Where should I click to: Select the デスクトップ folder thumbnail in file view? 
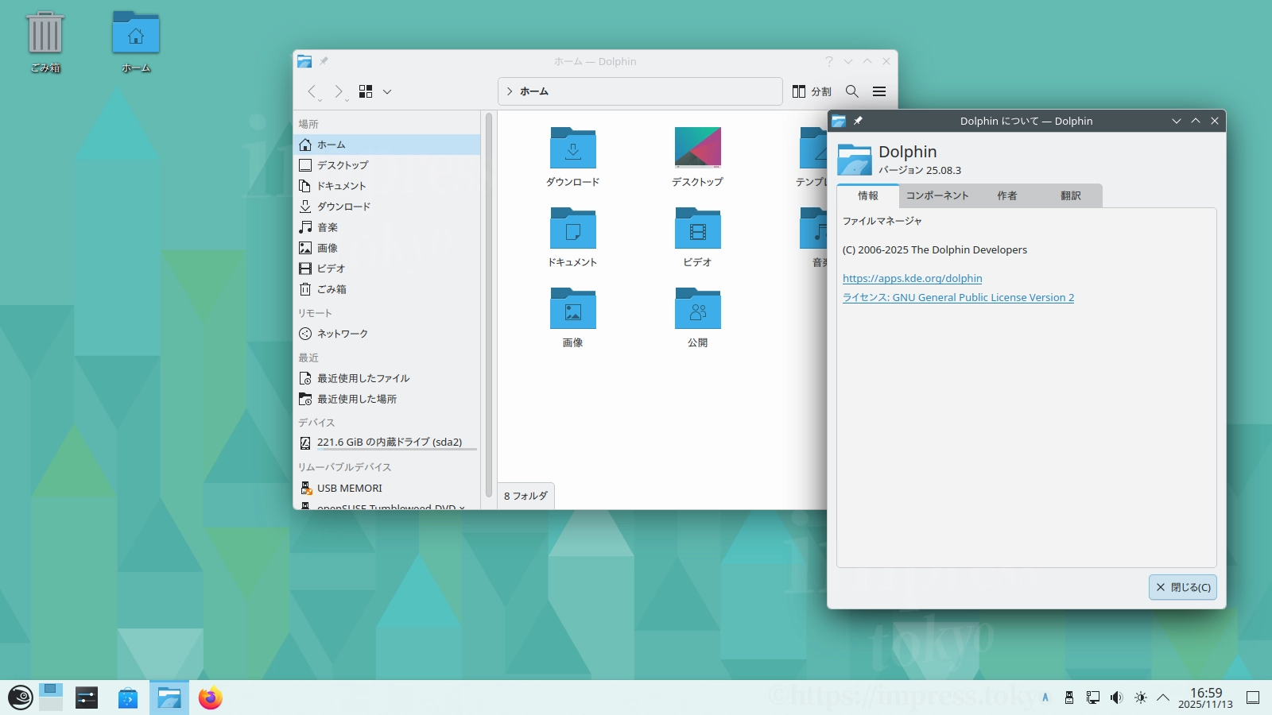coord(698,148)
